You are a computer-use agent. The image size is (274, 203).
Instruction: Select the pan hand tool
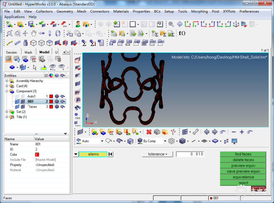tap(34, 33)
